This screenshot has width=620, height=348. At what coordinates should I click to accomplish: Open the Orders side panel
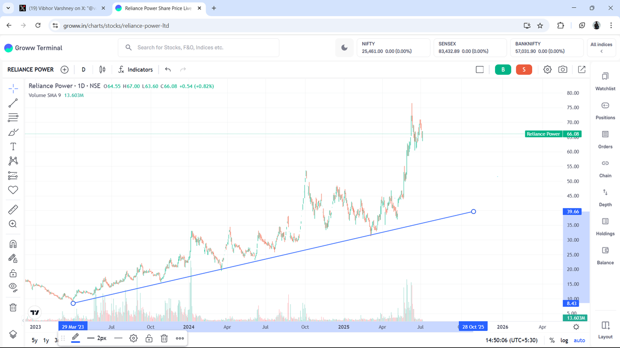tap(606, 139)
